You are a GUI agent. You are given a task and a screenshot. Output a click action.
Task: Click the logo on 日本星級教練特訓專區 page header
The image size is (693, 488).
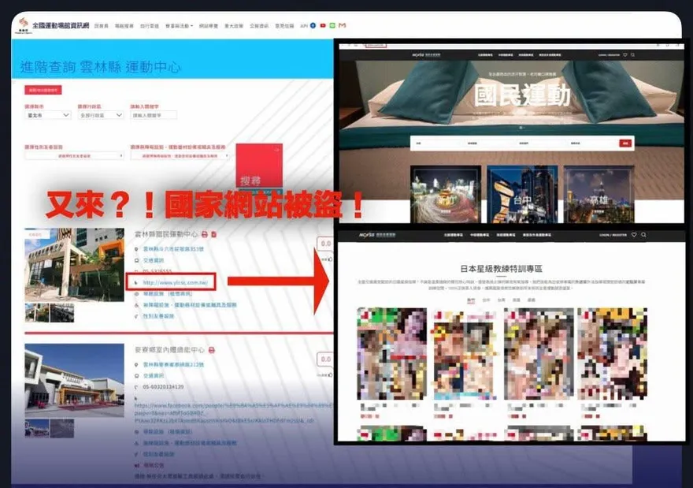point(377,235)
